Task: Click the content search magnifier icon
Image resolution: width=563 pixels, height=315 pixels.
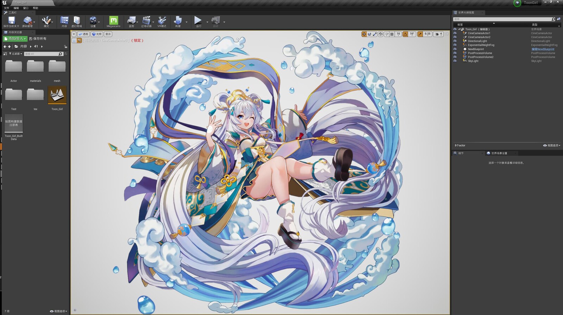Action: [60, 54]
